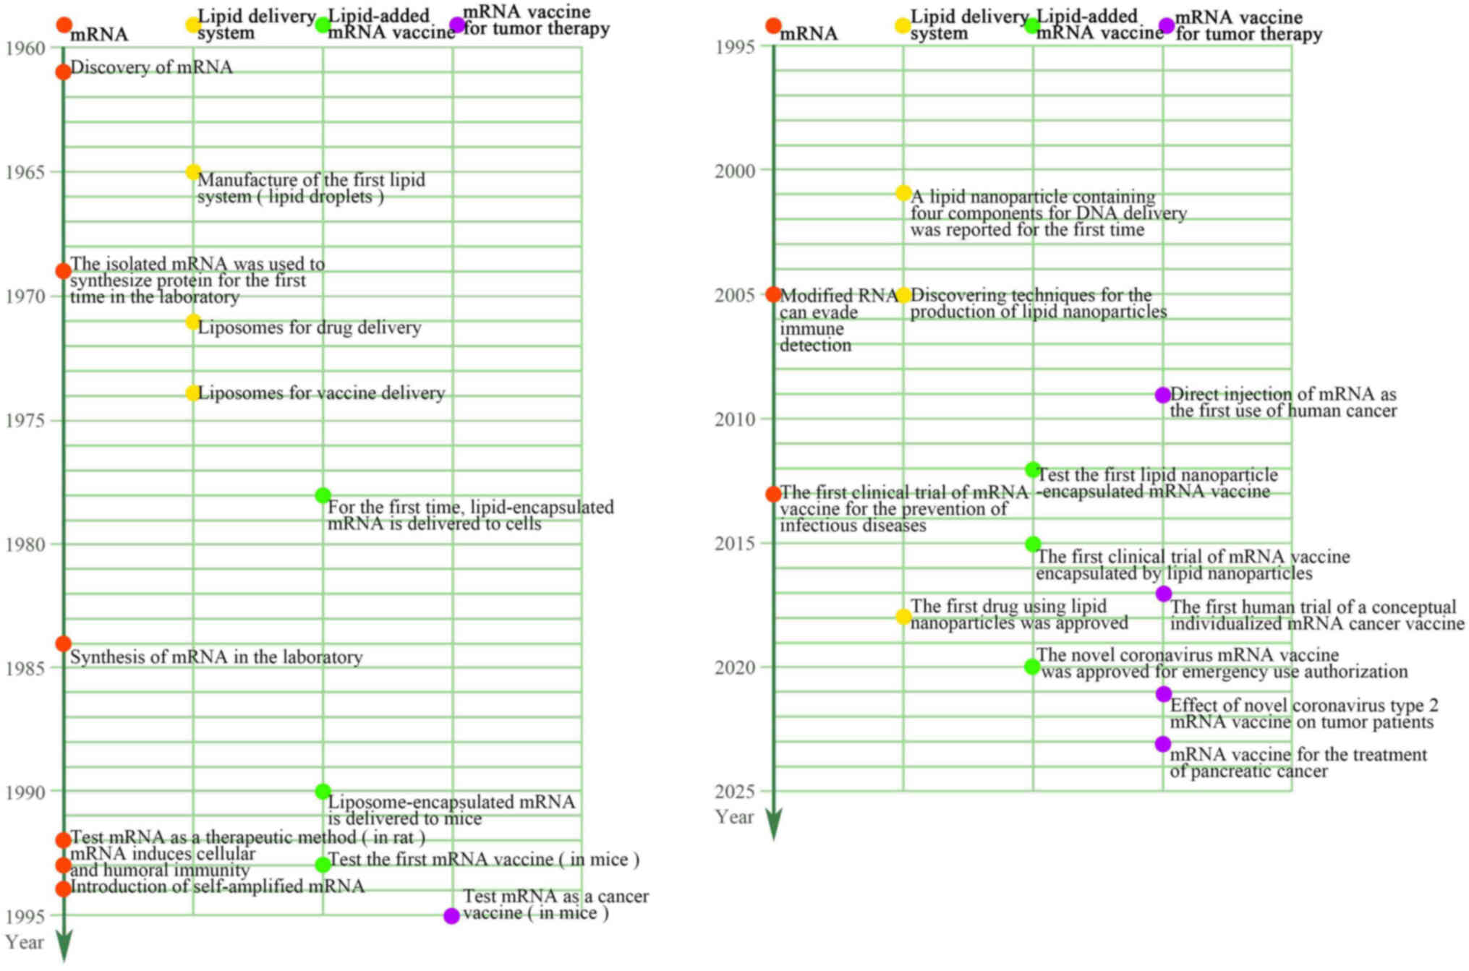Select the purple dot for the pancreatic cancer mRNA vaccine
This screenshot has height=971, width=1469.
1162,744
